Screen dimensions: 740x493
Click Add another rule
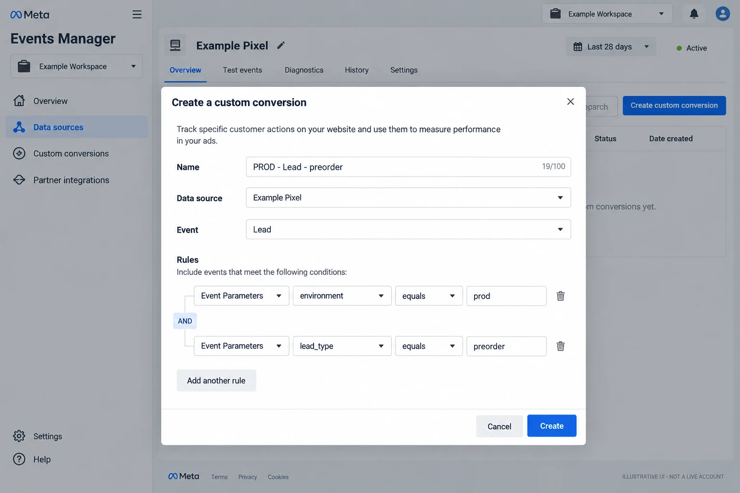point(216,380)
